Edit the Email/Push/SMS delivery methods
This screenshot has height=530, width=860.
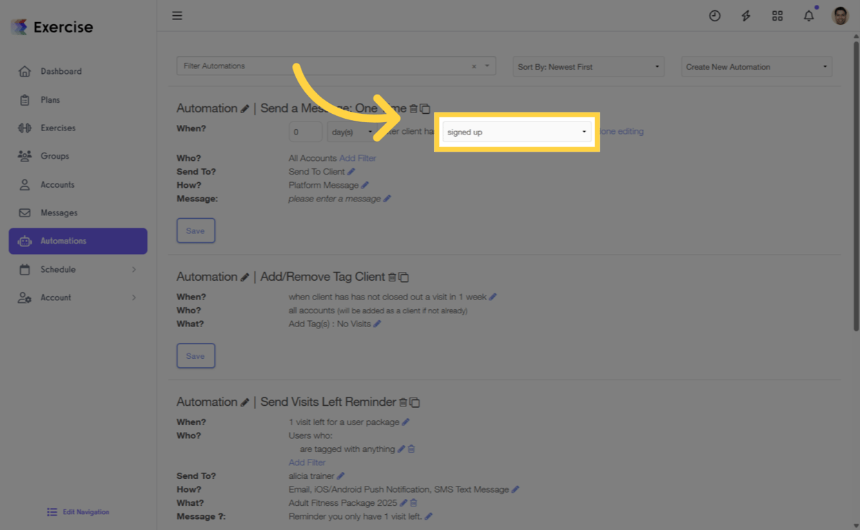tap(516, 489)
